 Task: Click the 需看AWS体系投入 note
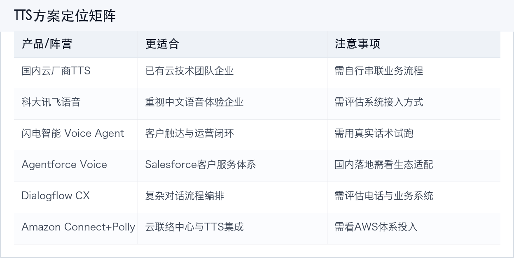click(376, 227)
